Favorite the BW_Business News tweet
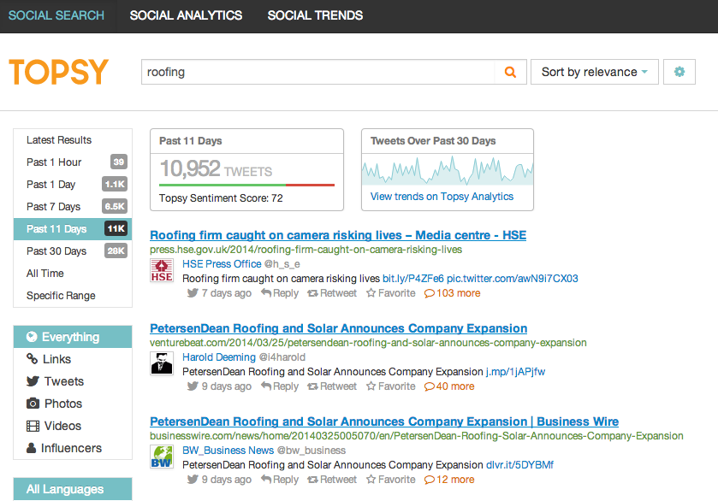Viewport: 718px width, 501px height. [390, 480]
